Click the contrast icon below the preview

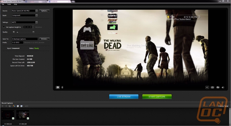[58, 87]
